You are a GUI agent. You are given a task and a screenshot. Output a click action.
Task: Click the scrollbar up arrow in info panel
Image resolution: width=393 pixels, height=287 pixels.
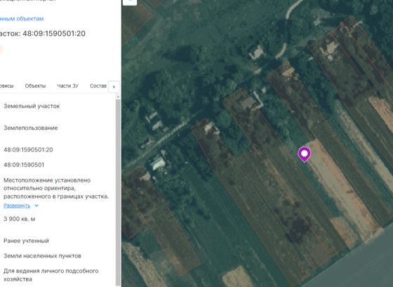[118, 97]
